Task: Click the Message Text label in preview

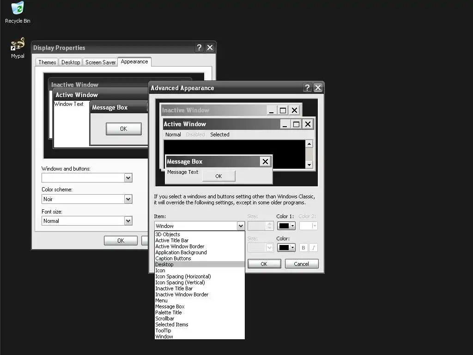Action: click(183, 172)
